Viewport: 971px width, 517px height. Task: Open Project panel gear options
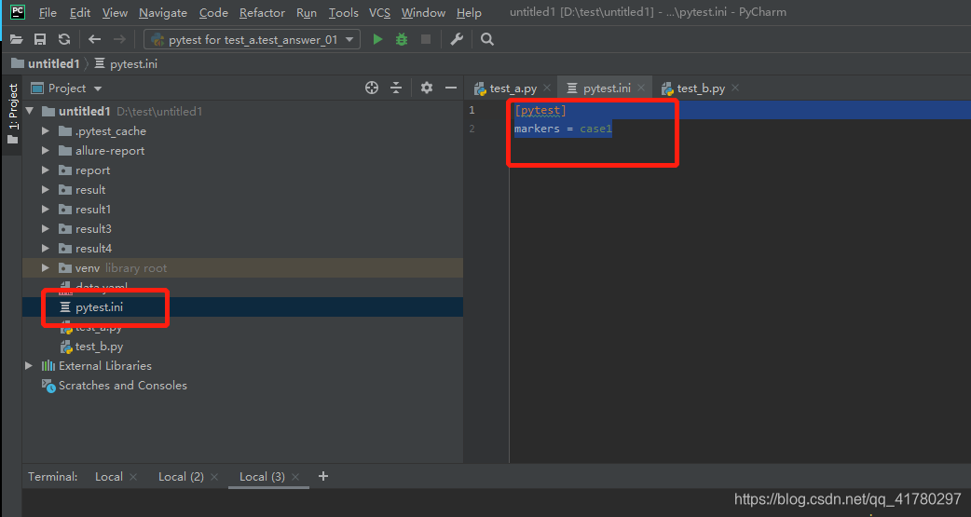point(427,88)
